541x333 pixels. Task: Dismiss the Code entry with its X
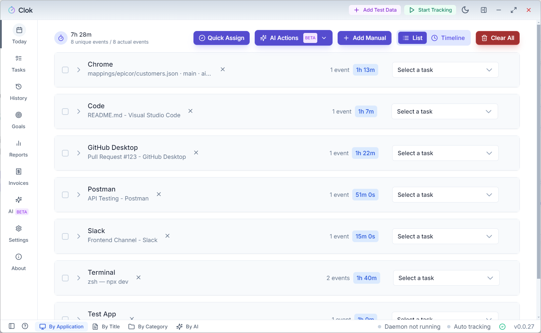[x=190, y=111]
